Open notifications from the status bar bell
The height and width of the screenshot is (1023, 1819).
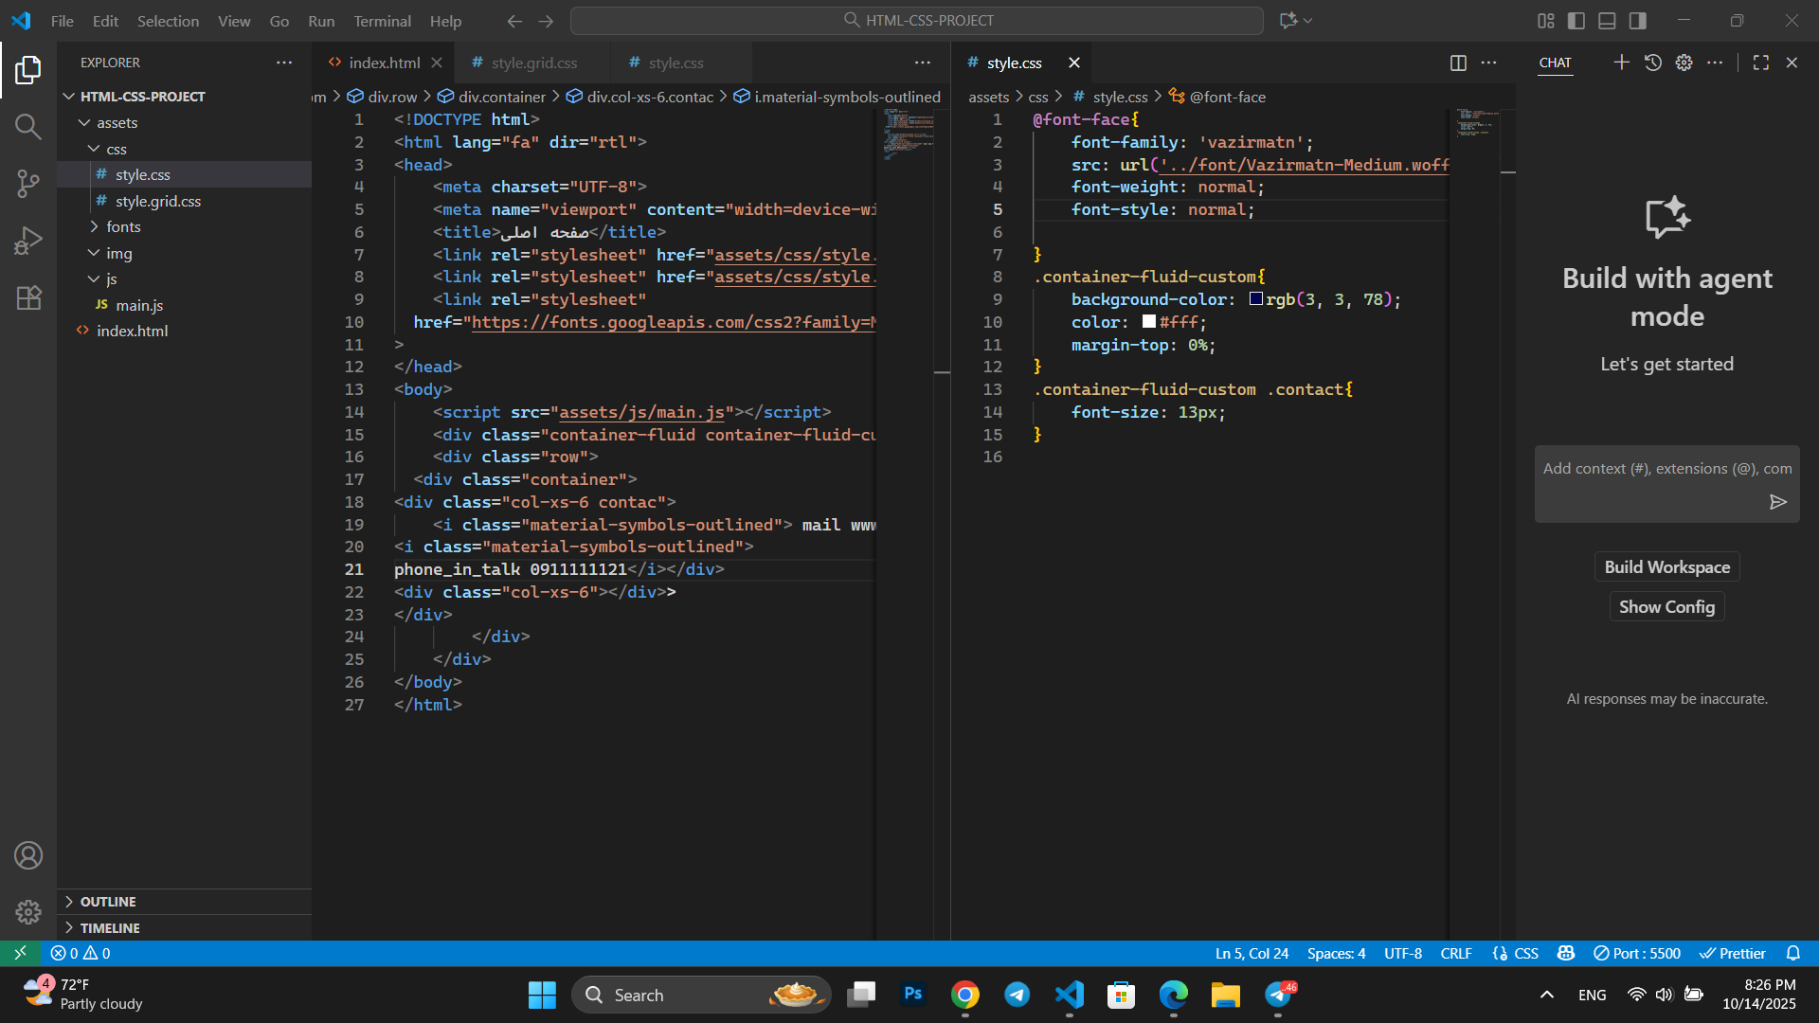pos(1795,953)
